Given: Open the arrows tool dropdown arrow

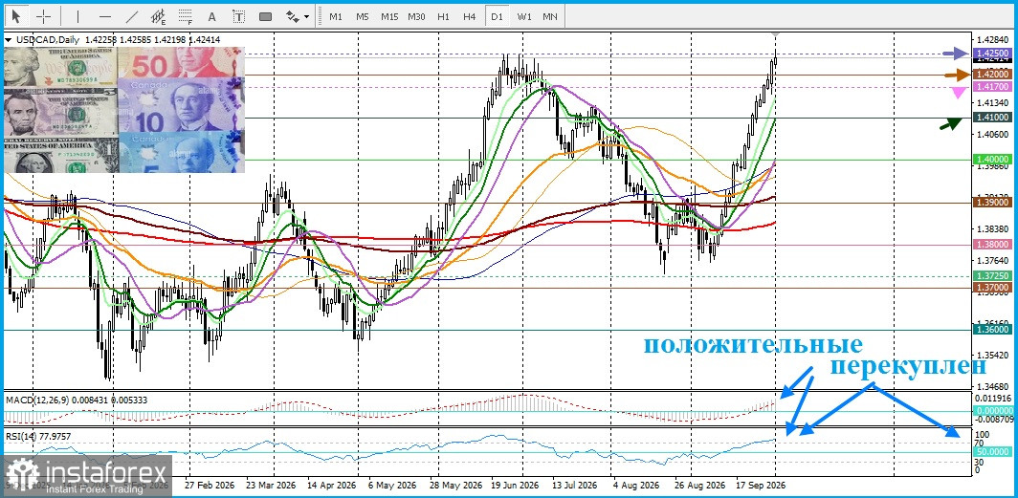Looking at the screenshot, I should click(306, 17).
